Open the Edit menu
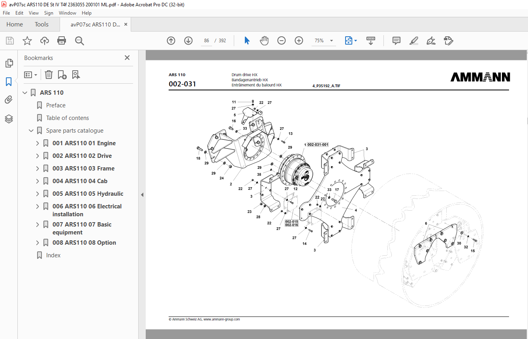Image resolution: width=528 pixels, height=339 pixels. (x=19, y=13)
